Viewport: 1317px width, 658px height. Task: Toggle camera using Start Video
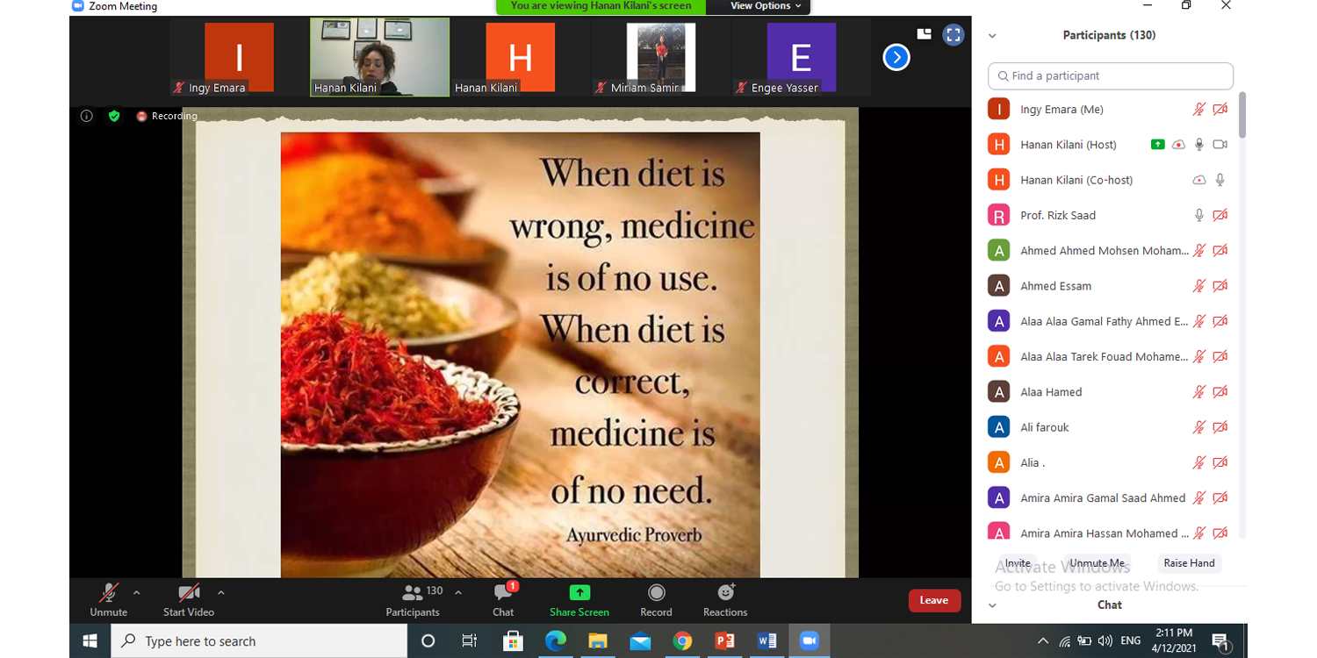click(x=188, y=594)
